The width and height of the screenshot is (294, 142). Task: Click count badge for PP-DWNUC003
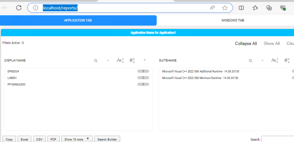tap(143, 84)
